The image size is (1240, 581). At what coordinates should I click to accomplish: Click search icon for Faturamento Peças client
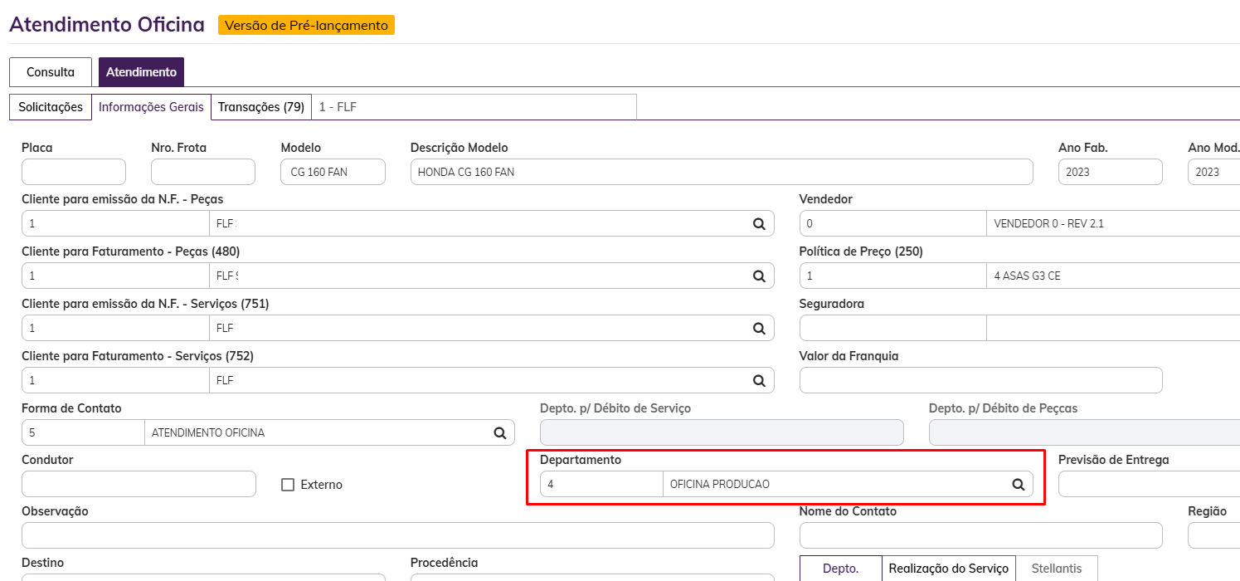coord(758,276)
